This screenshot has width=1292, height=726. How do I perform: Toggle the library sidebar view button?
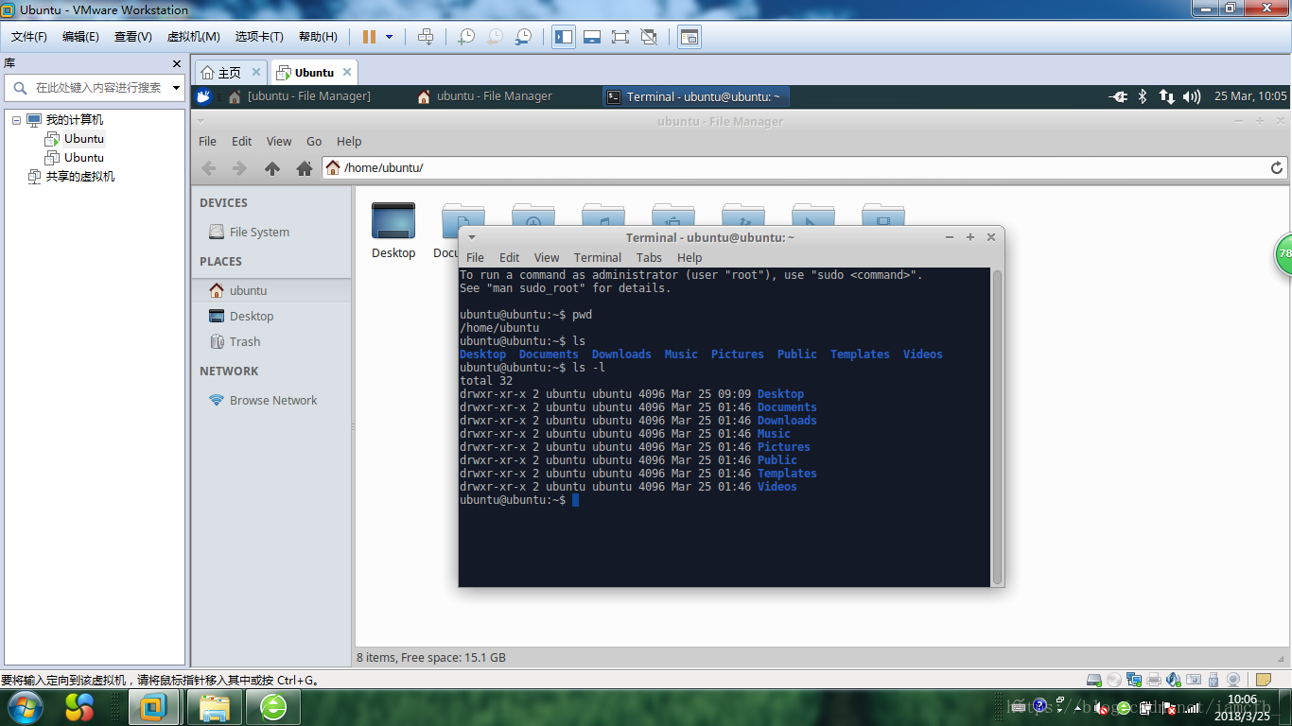click(564, 37)
